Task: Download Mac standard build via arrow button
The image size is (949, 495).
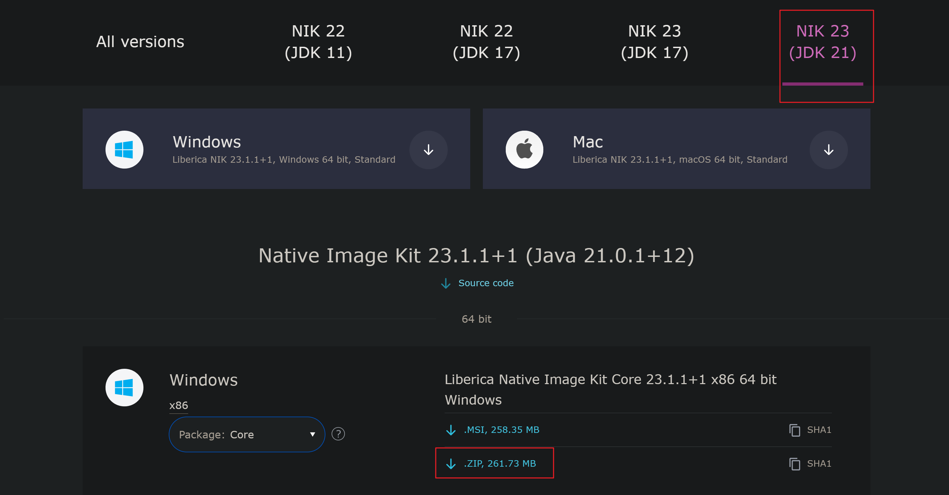Action: pos(828,150)
